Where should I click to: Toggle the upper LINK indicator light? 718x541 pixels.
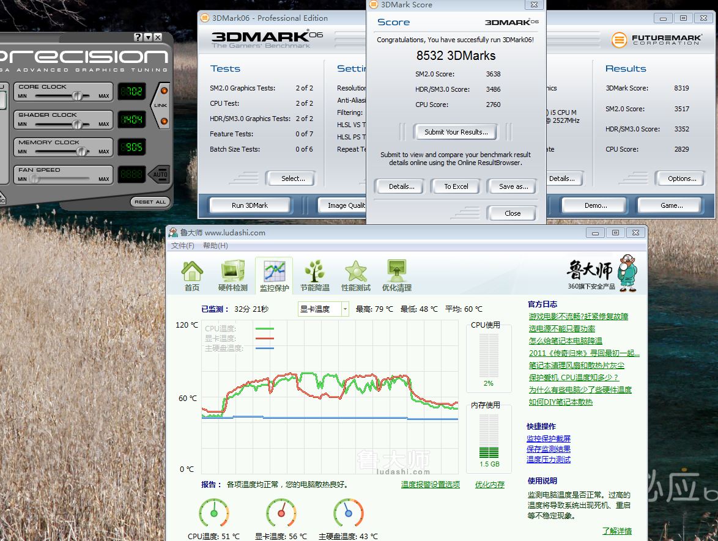tap(164, 90)
